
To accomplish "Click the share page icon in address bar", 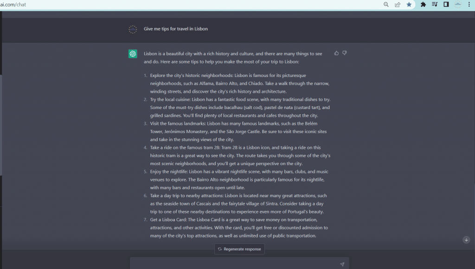I will 398,5.
